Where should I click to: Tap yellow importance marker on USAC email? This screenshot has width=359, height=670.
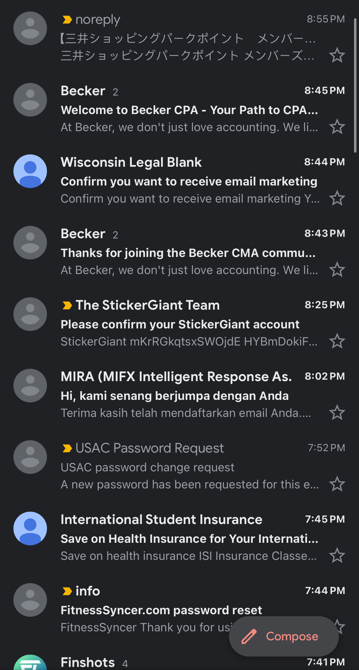[x=67, y=448]
